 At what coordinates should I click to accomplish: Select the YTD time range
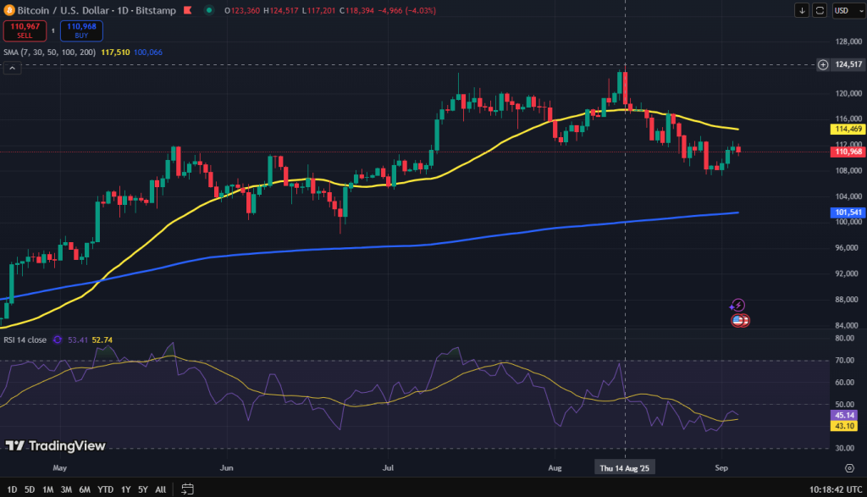105,489
